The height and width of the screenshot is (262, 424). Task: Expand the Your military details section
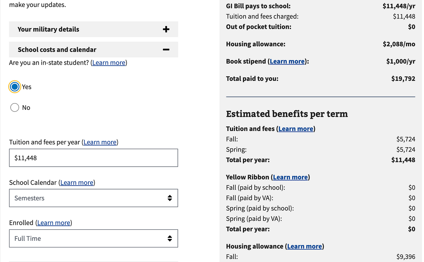pyautogui.click(x=48, y=29)
